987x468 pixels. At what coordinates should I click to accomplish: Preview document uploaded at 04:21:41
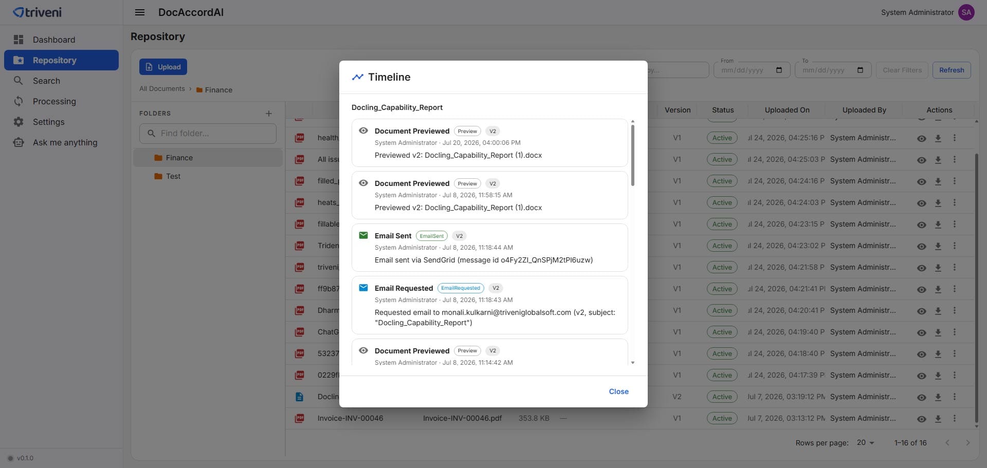922,289
